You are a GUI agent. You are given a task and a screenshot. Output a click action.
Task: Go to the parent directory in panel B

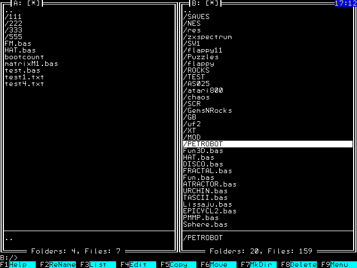[187, 10]
